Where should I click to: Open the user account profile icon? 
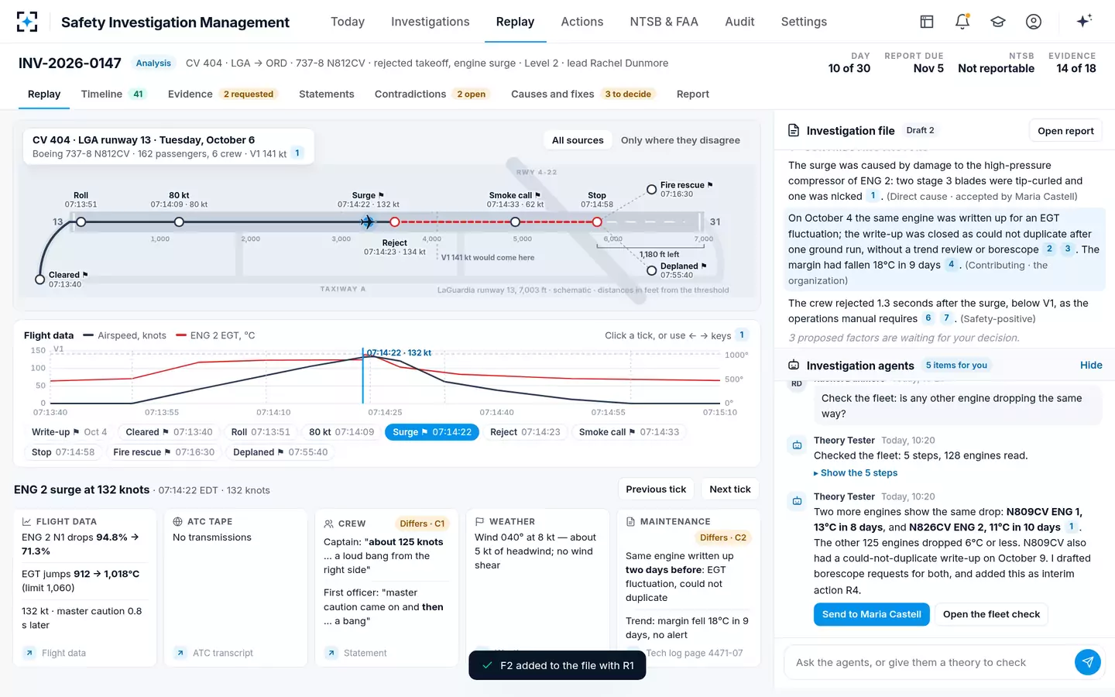point(1034,22)
